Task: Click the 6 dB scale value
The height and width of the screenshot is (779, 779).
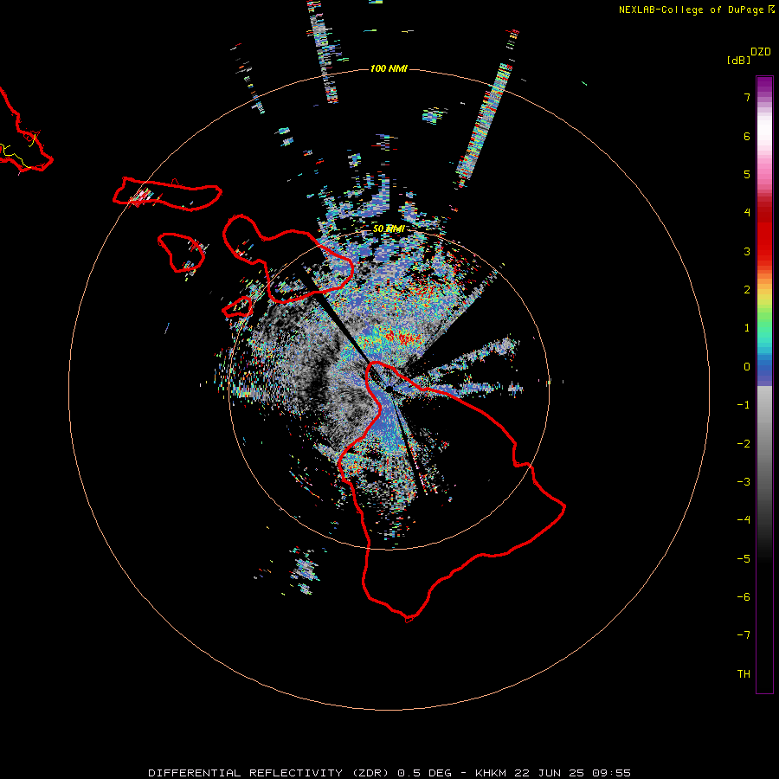Action: click(x=747, y=137)
